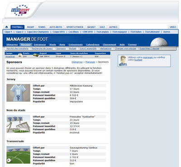Open the home icon tab
The image size is (181, 167).
point(7,27)
